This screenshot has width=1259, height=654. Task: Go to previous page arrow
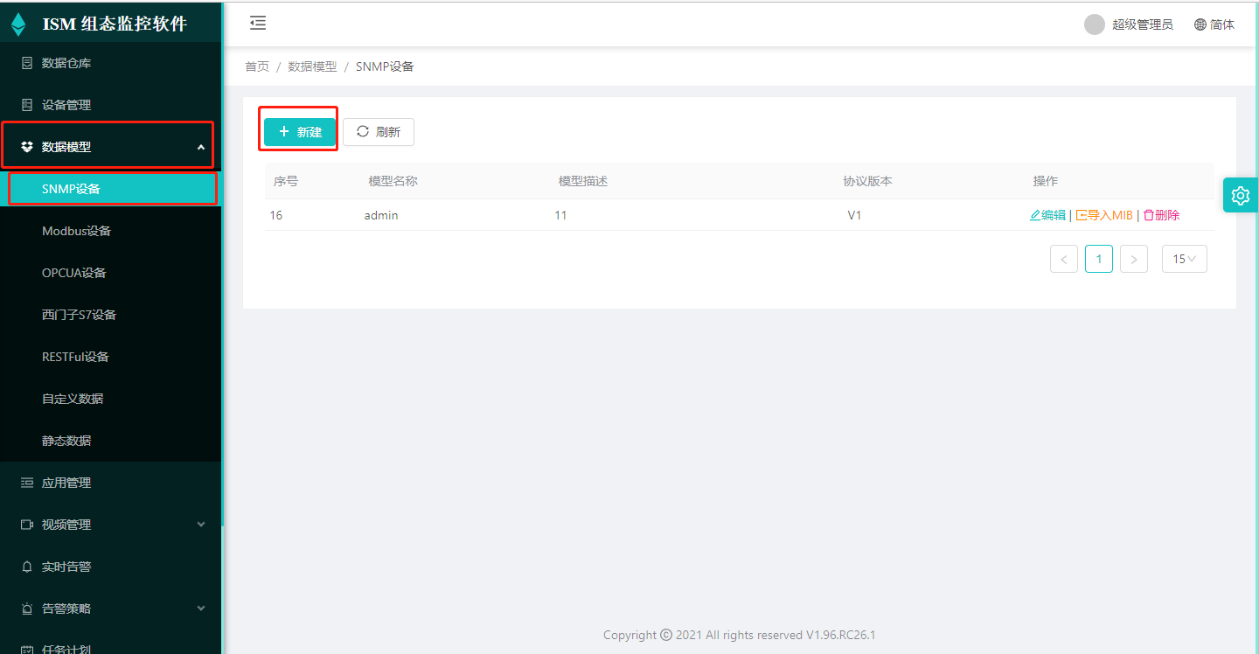pyautogui.click(x=1064, y=259)
